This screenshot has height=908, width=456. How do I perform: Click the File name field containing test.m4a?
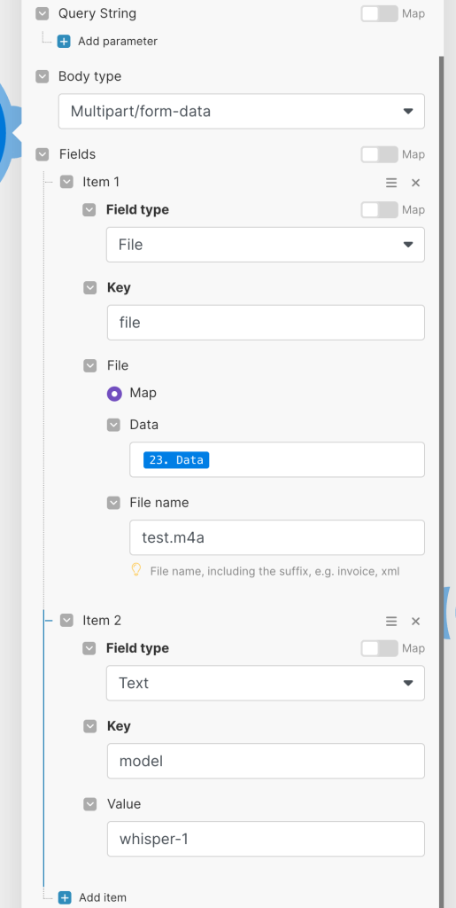(277, 537)
